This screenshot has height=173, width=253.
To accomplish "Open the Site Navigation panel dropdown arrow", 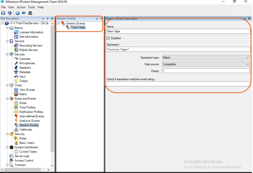I will [43, 19].
